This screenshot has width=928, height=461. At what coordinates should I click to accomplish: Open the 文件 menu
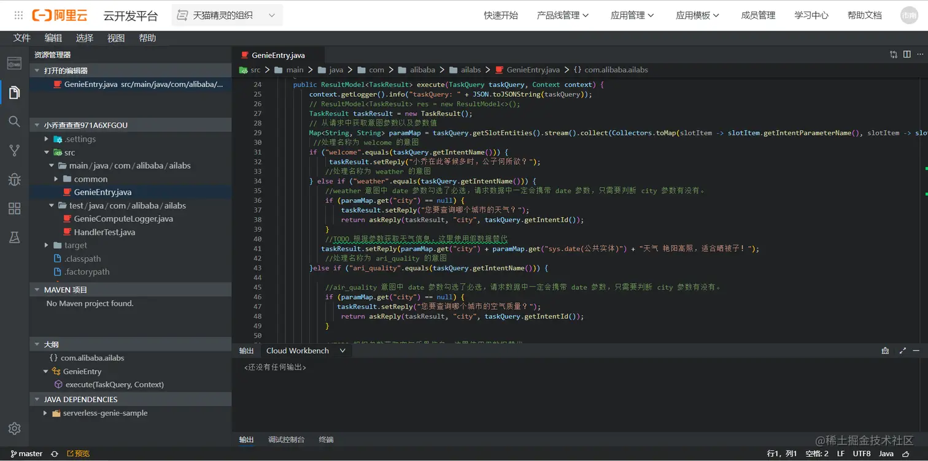click(x=22, y=38)
